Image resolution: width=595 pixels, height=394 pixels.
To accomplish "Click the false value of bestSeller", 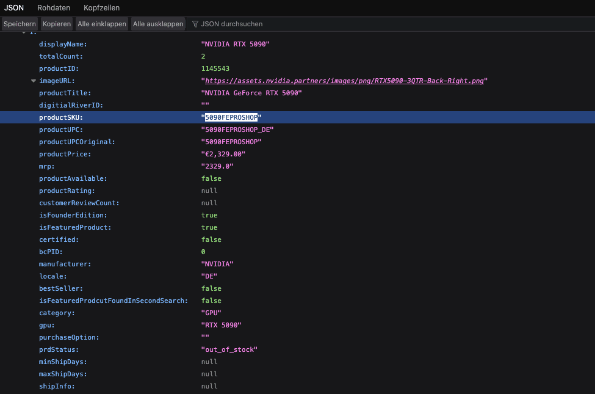I will 211,288.
